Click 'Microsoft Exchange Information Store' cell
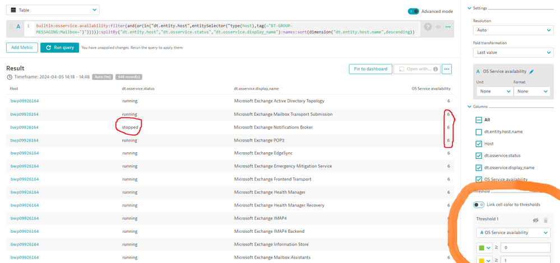The height and width of the screenshot is (263, 560). tap(271, 245)
